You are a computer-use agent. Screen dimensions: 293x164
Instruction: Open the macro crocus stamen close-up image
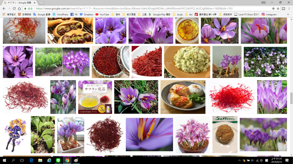point(149,135)
